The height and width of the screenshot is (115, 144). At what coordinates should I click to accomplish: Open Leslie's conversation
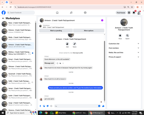click(x=17, y=97)
